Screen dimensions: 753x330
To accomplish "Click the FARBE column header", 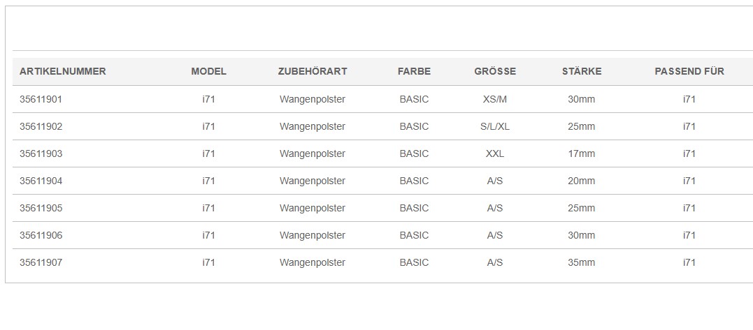I will pos(414,71).
